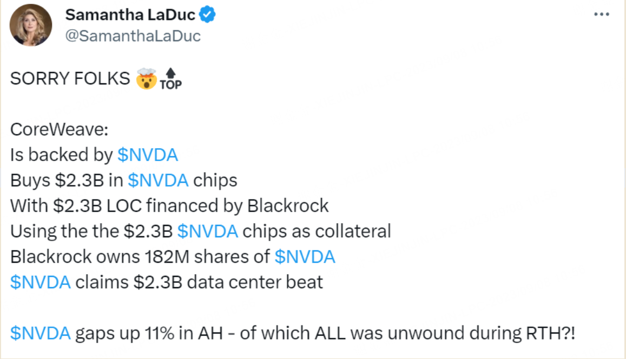
Task: Click the blue verified badge
Action: pyautogui.click(x=207, y=15)
